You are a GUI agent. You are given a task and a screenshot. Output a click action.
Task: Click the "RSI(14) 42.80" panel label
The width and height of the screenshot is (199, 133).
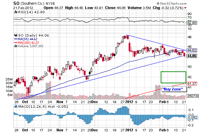click(x=32, y=12)
